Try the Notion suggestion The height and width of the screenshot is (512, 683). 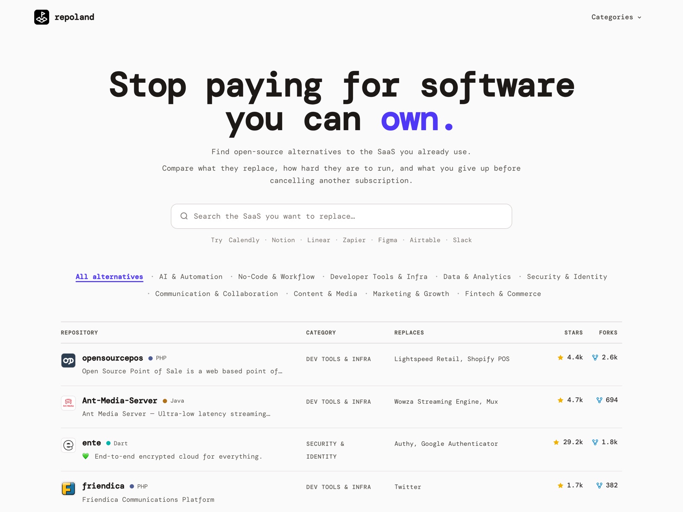(x=283, y=240)
